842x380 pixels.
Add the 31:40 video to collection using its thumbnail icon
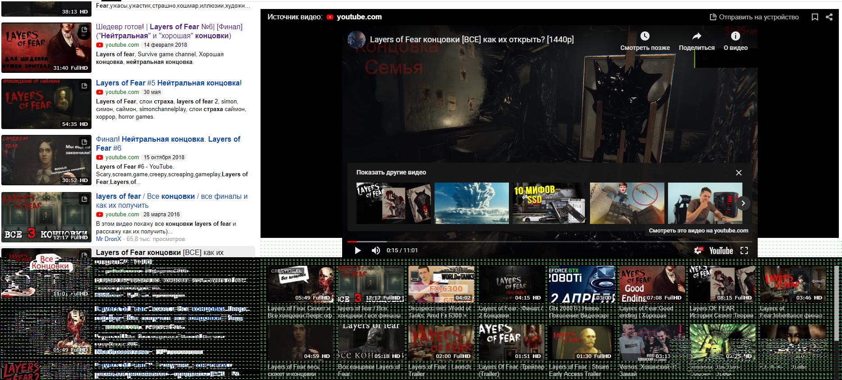[84, 30]
